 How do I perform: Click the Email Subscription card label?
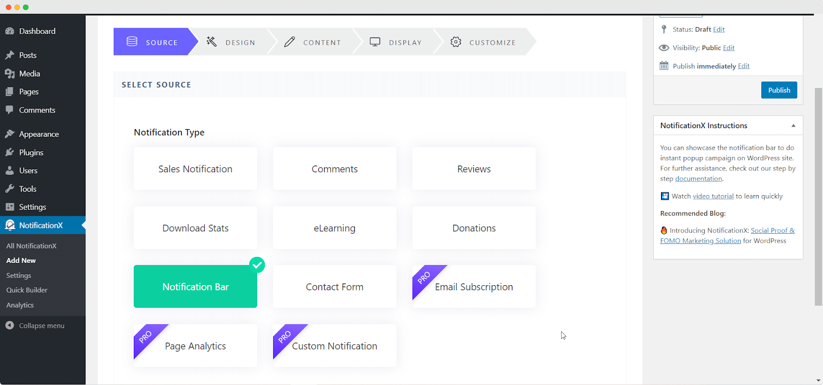[474, 287]
